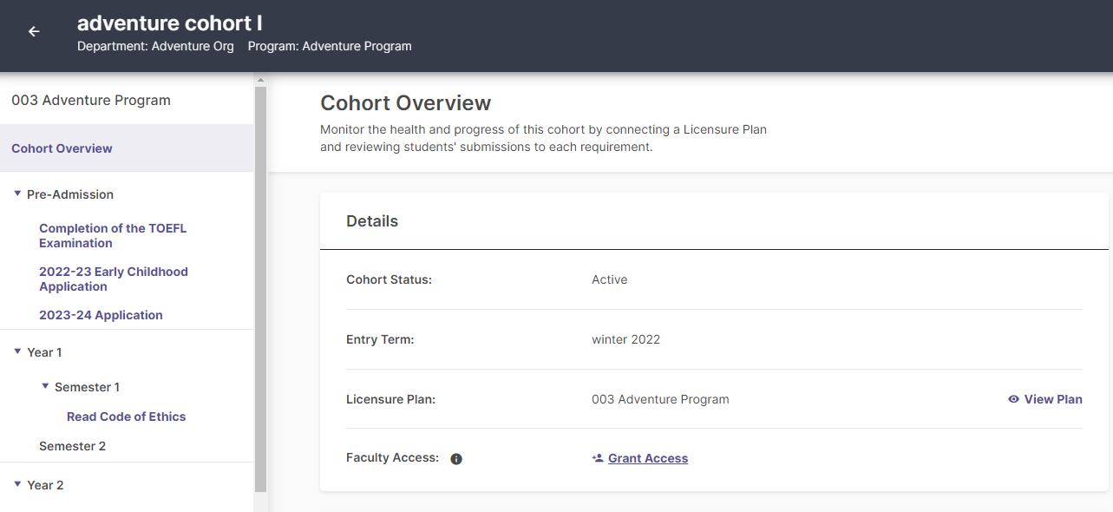Open the 2023-24 Application requirement

101,315
